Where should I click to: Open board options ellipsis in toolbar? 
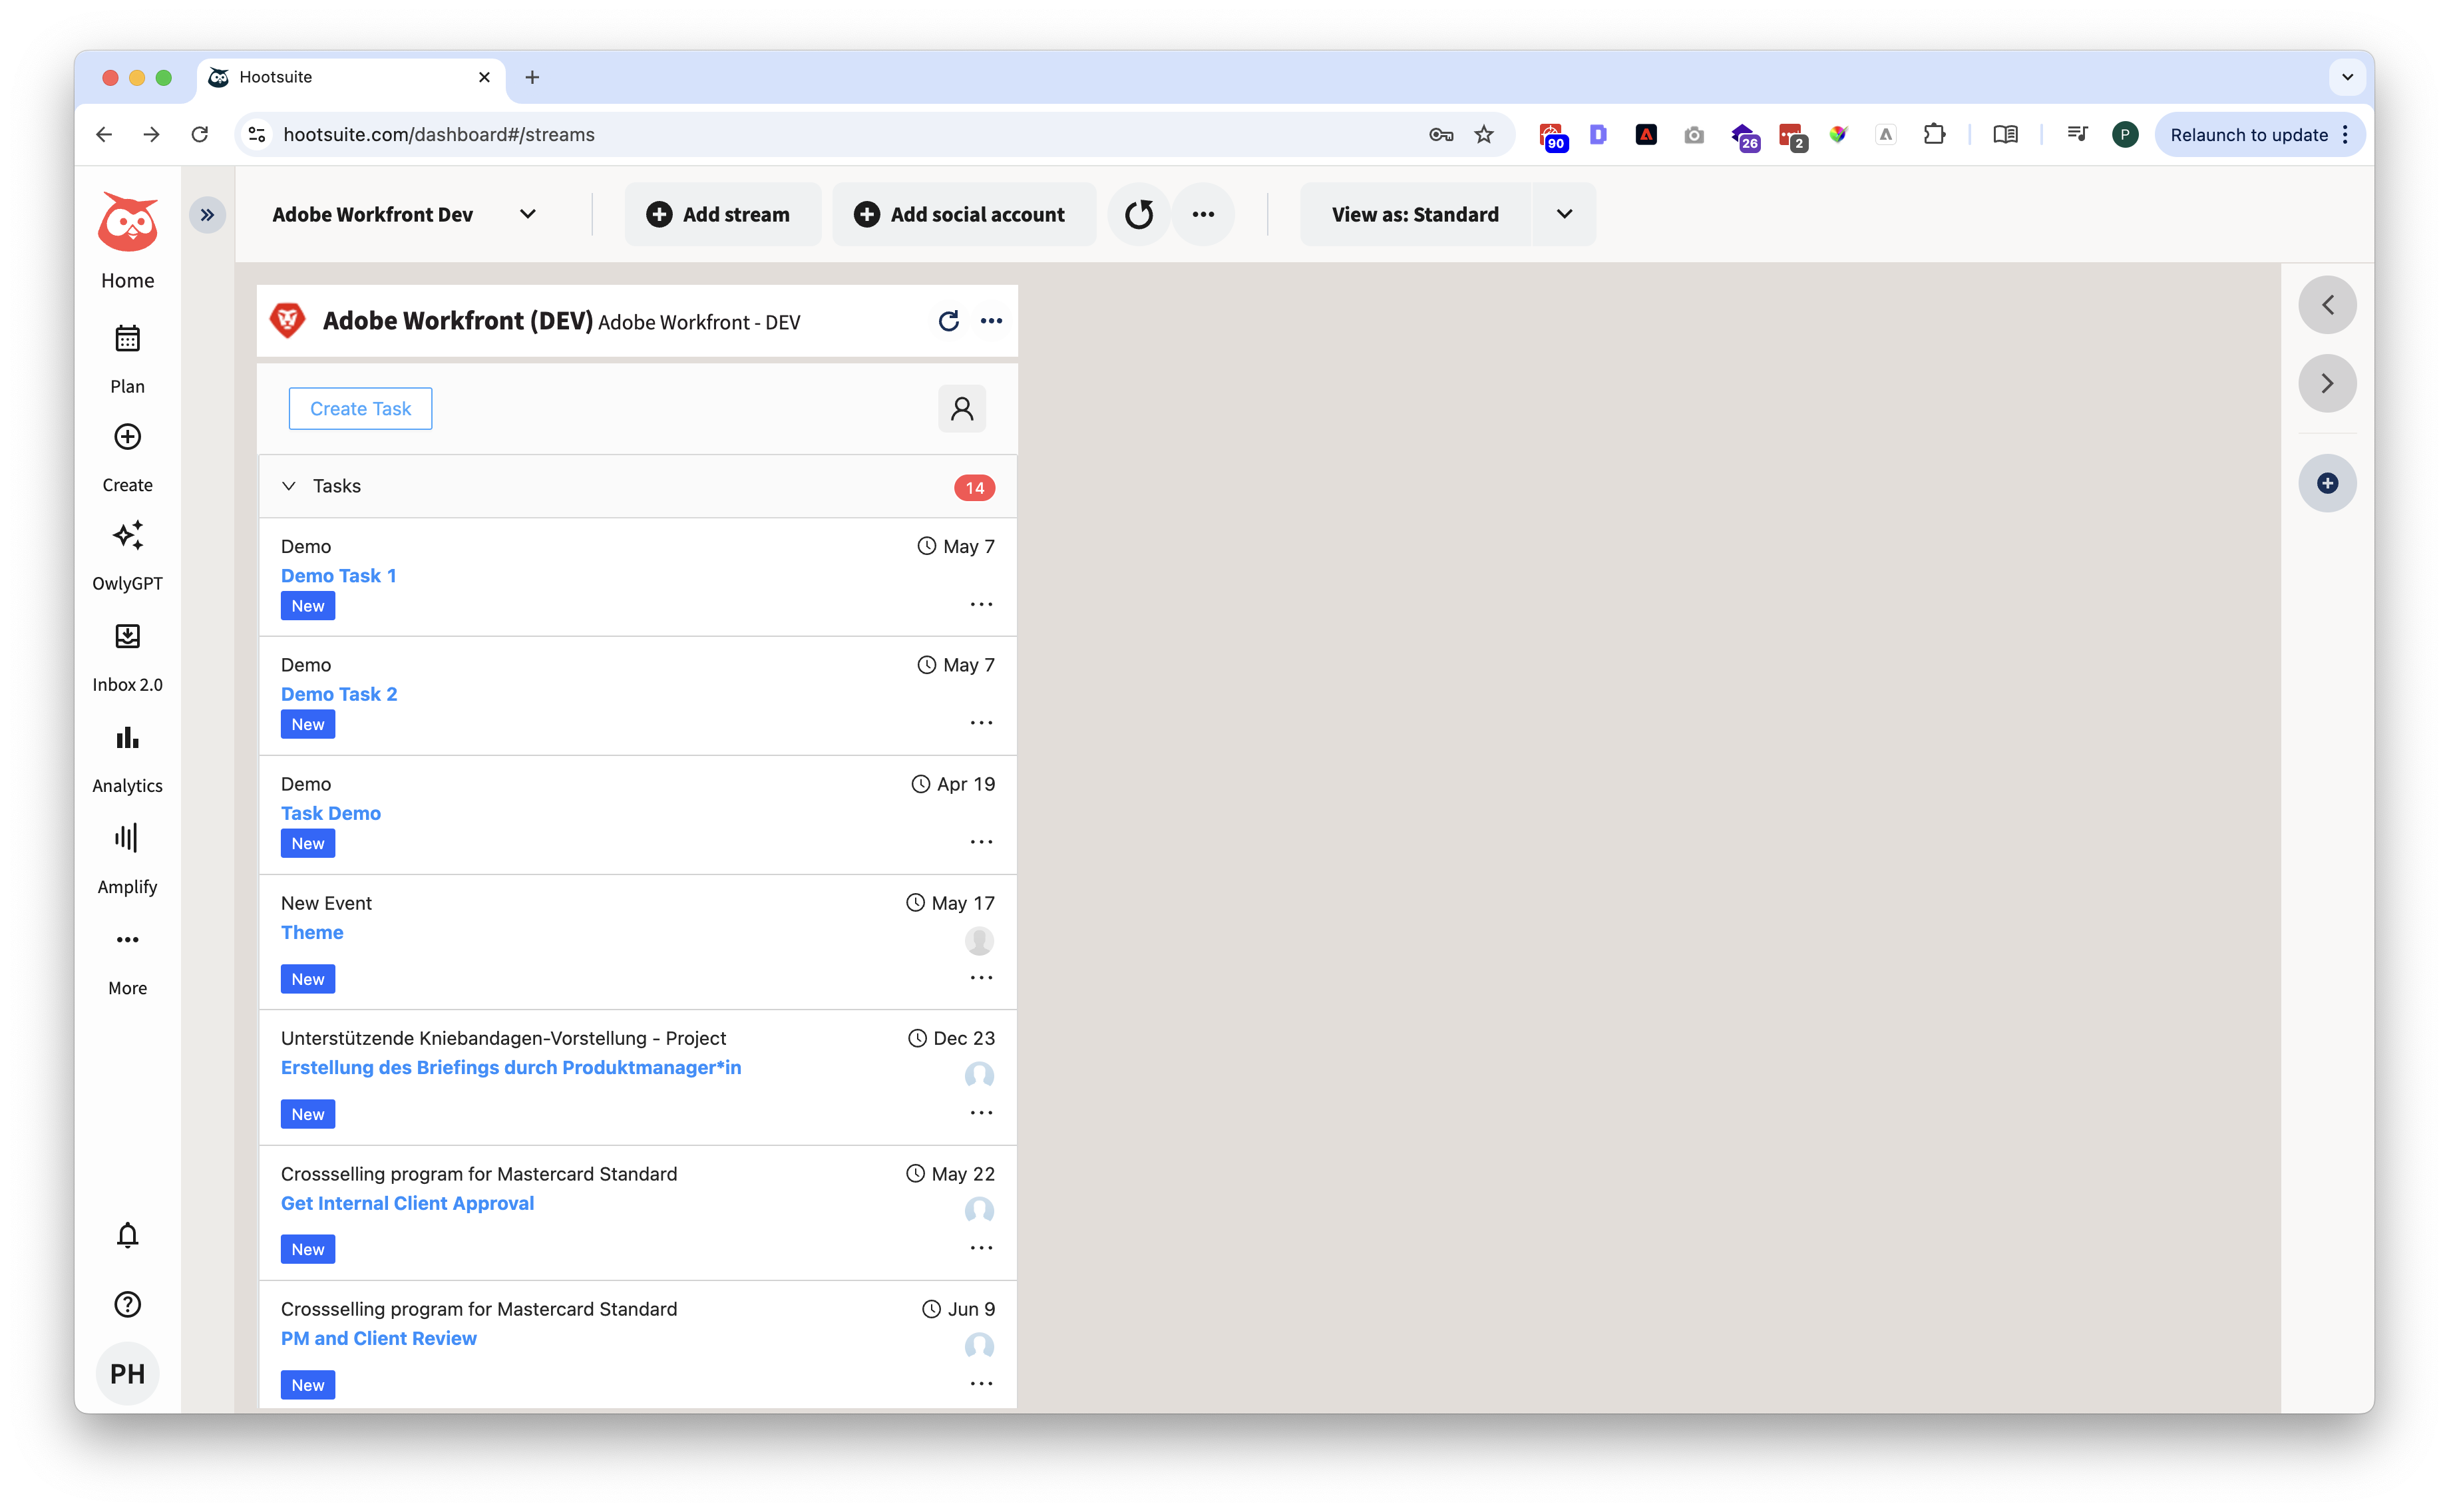tap(1203, 214)
